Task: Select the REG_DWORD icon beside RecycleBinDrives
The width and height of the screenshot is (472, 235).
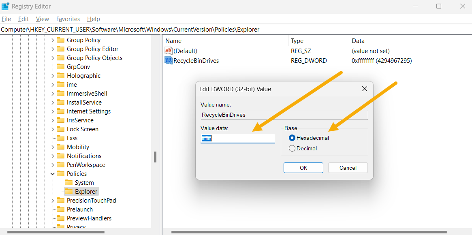Action: (169, 60)
